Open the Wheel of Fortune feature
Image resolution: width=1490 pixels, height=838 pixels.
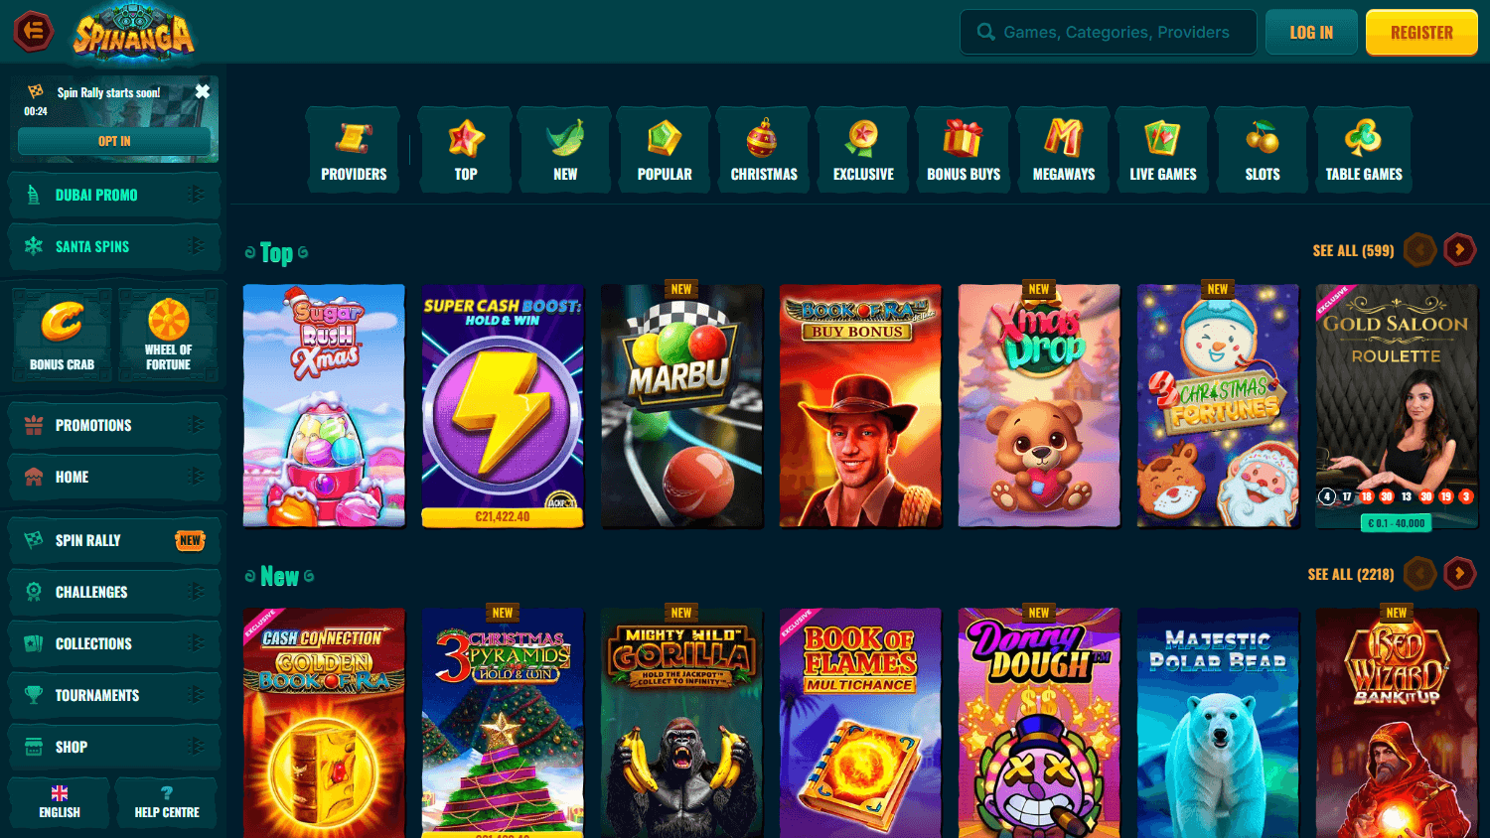tap(168, 334)
